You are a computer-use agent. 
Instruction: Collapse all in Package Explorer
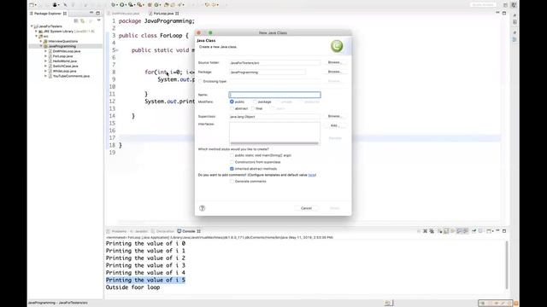click(x=76, y=20)
